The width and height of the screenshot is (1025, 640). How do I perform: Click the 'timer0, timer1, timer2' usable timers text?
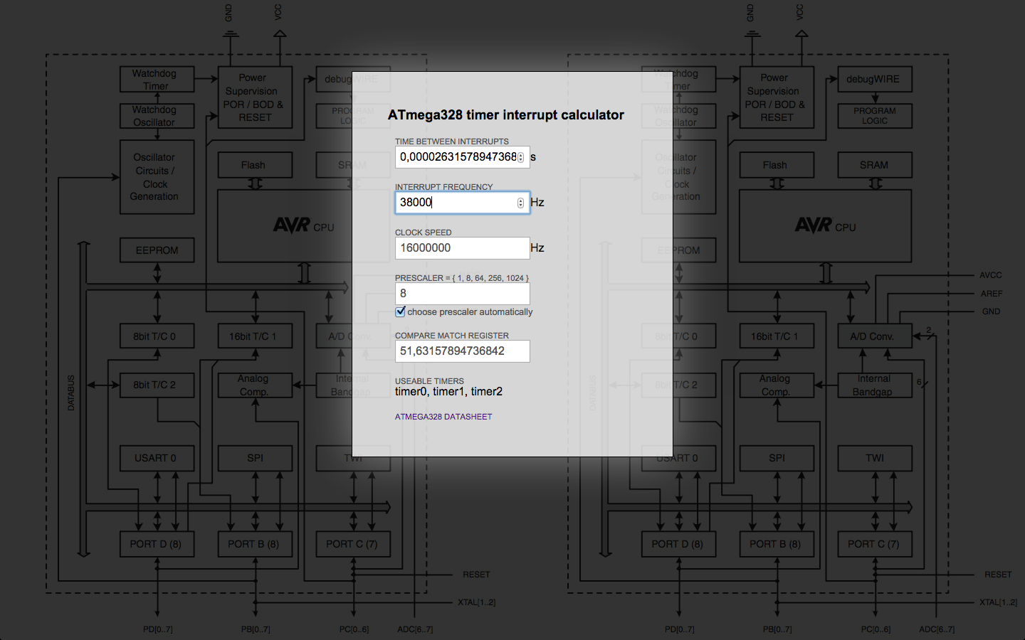[448, 392]
